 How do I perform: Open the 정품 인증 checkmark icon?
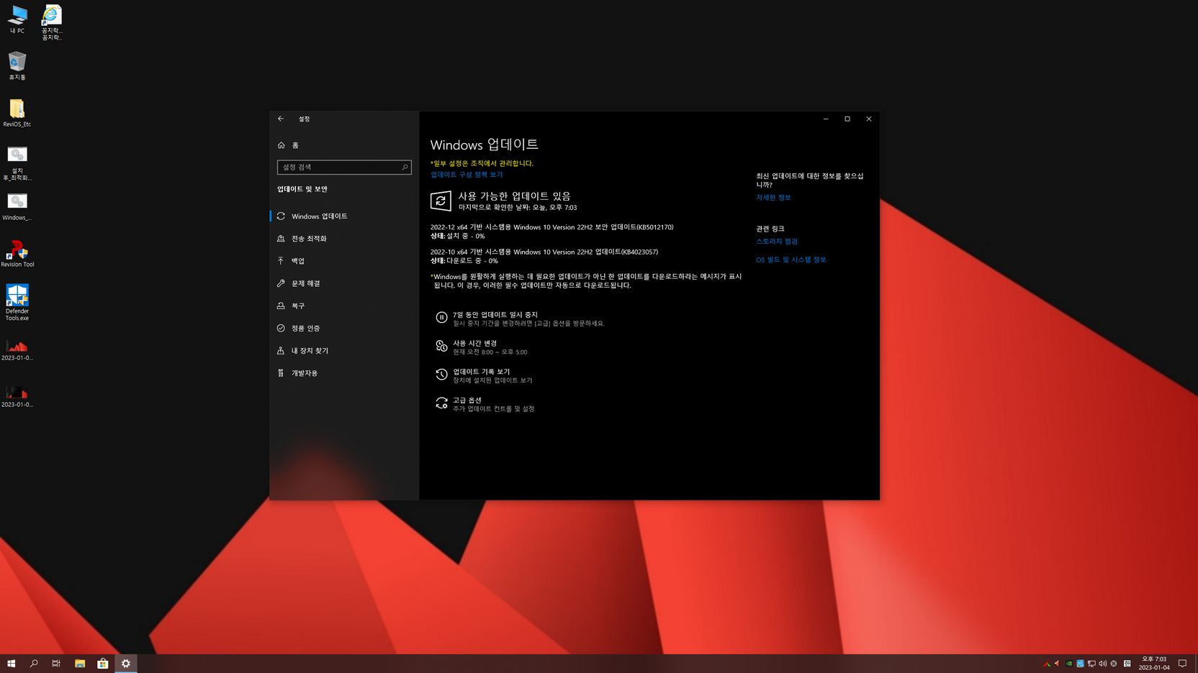(281, 328)
